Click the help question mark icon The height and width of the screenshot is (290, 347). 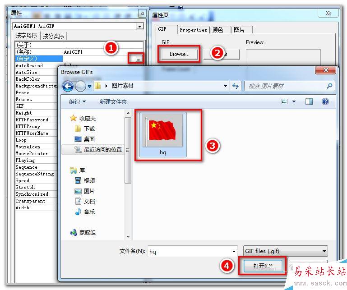point(325,101)
